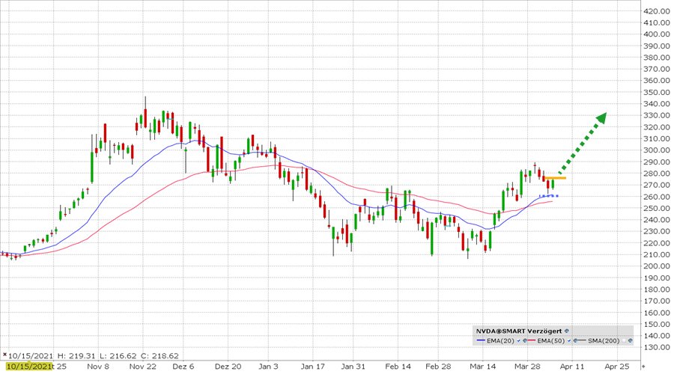Uncheck the EMA(20) visibility checkbox
Viewport: 674px width, 374px height.
tap(518, 340)
